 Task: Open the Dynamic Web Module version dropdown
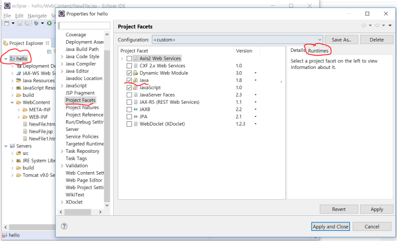(255, 73)
